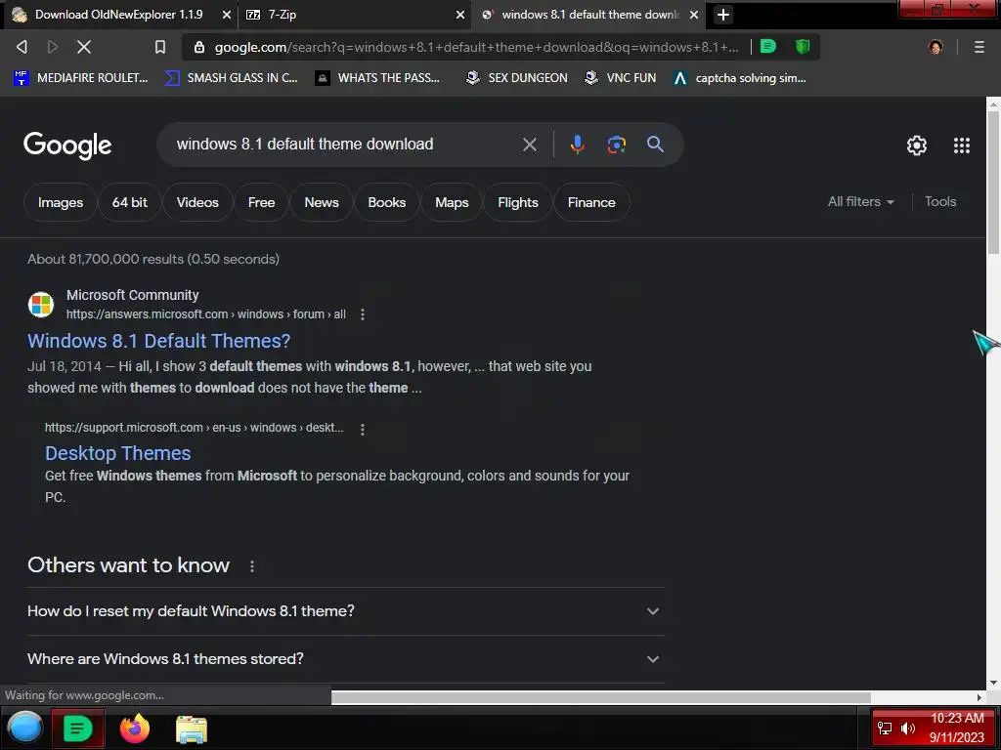Click into the Google search text field
Screen dimensions: 1001x750
pos(345,145)
